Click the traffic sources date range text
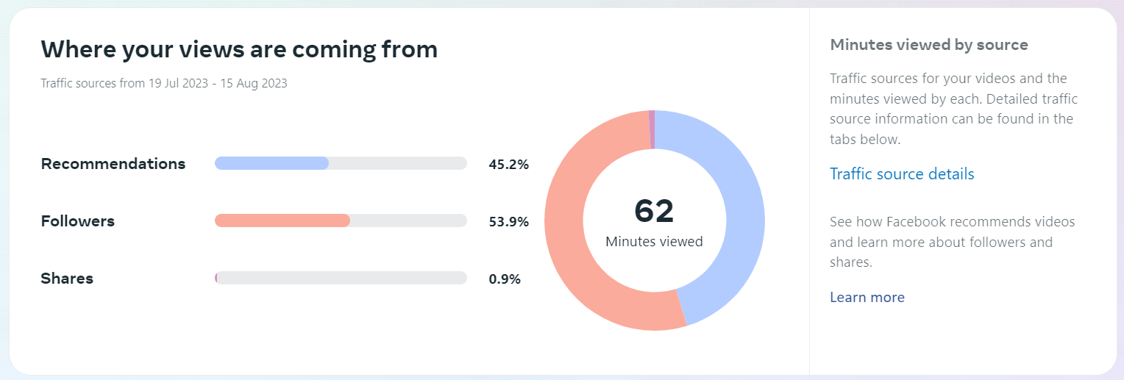 click(x=164, y=83)
